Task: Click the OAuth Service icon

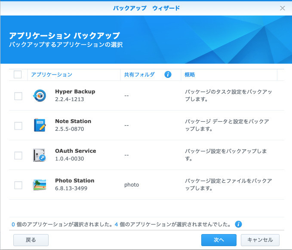Action: pyautogui.click(x=39, y=155)
